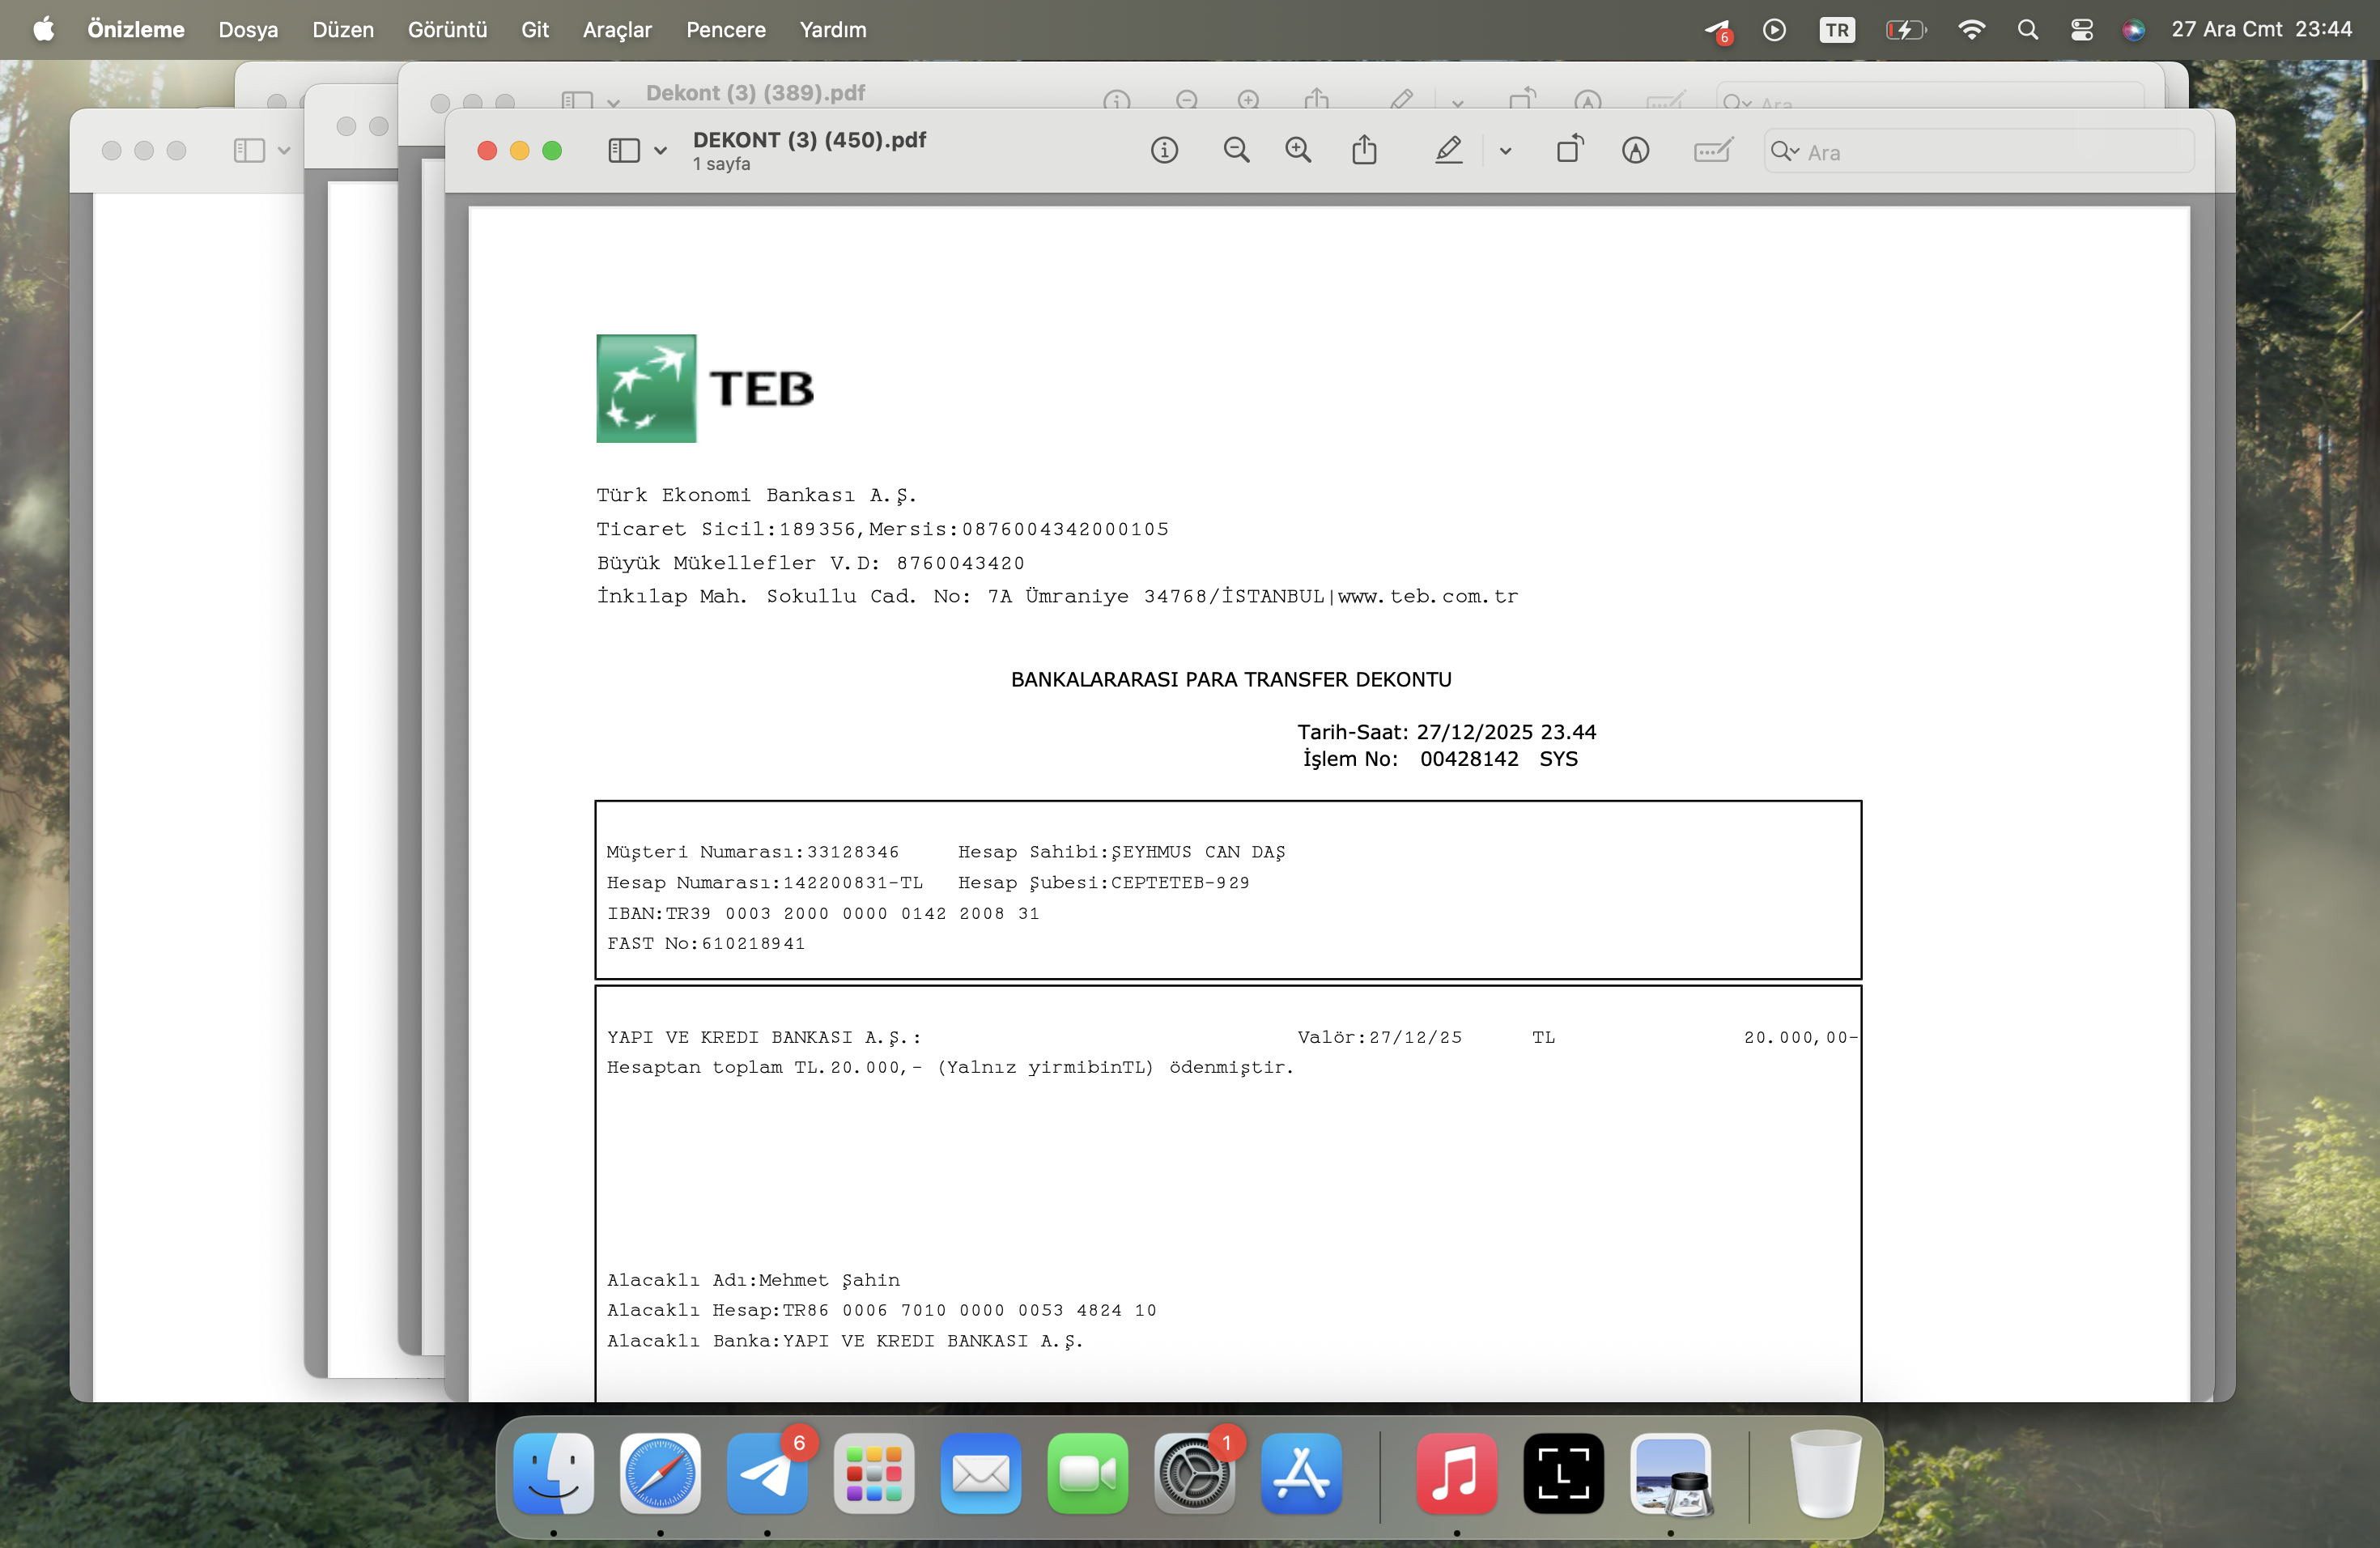The image size is (2380, 1548).
Task: Open Trash in the dock
Action: point(1825,1474)
